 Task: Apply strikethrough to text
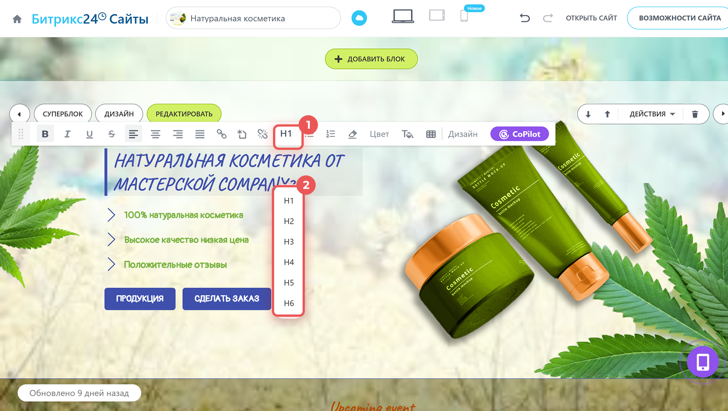(111, 134)
